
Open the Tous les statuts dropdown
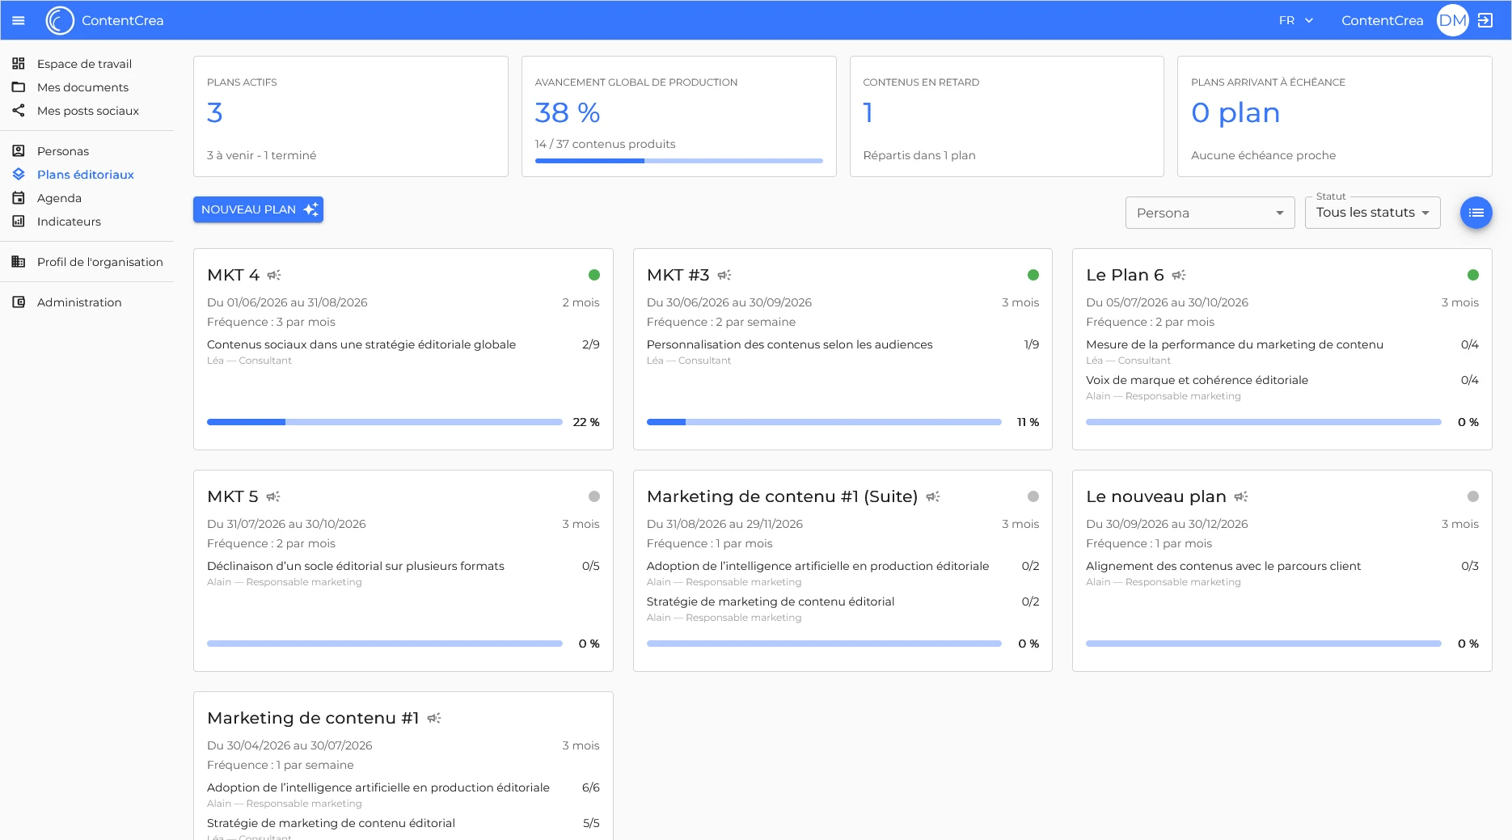(x=1372, y=213)
